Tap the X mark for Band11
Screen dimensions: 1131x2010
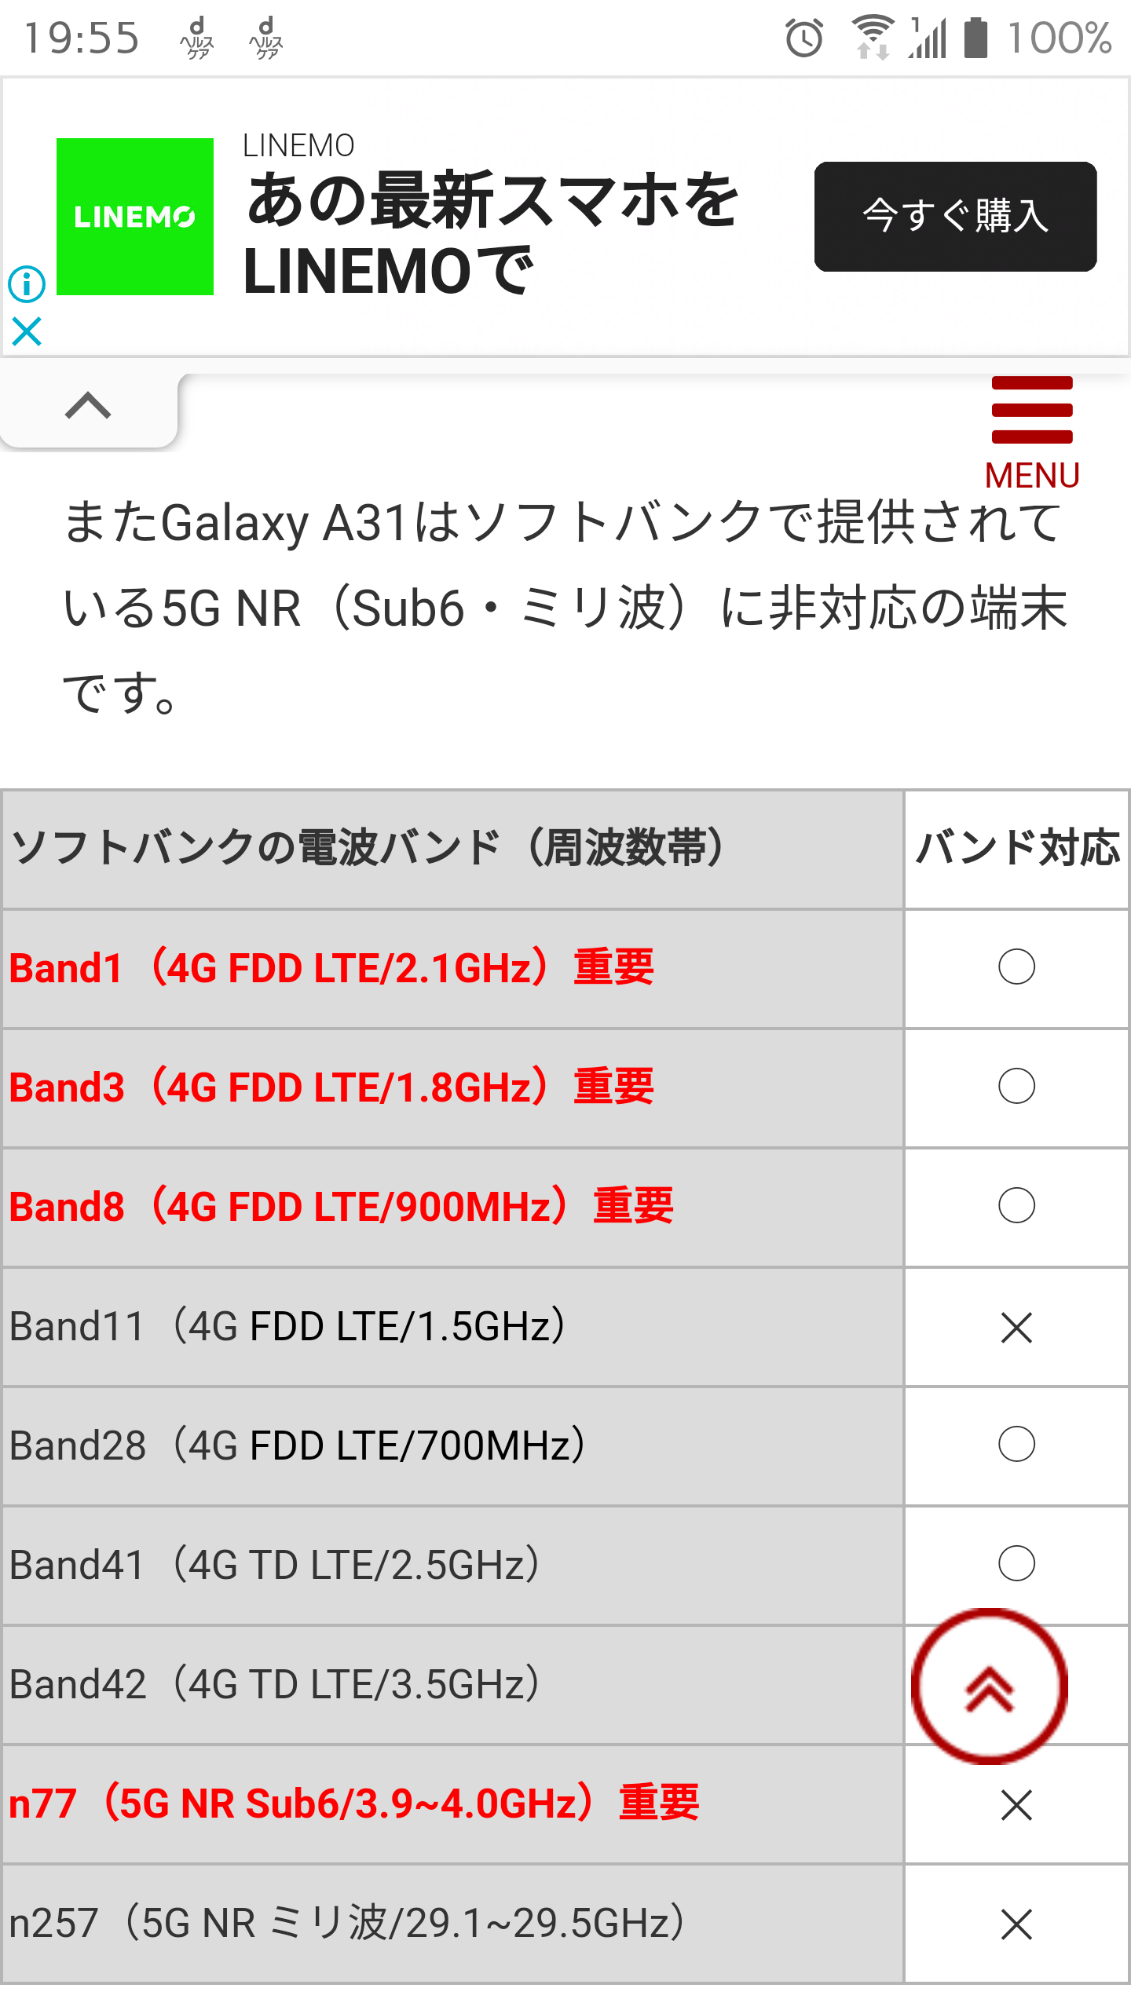[1016, 1327]
